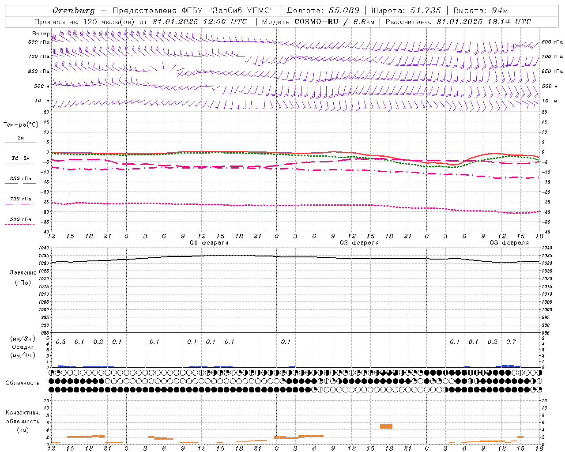Click the "0.3" precipitation value
The height and width of the screenshot is (452, 565).
[61, 342]
